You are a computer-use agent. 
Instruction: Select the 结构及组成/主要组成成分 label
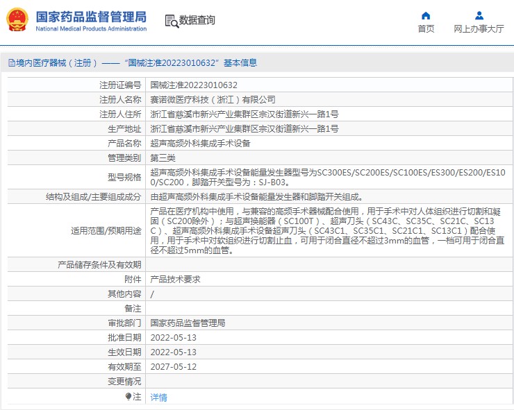tap(94, 197)
